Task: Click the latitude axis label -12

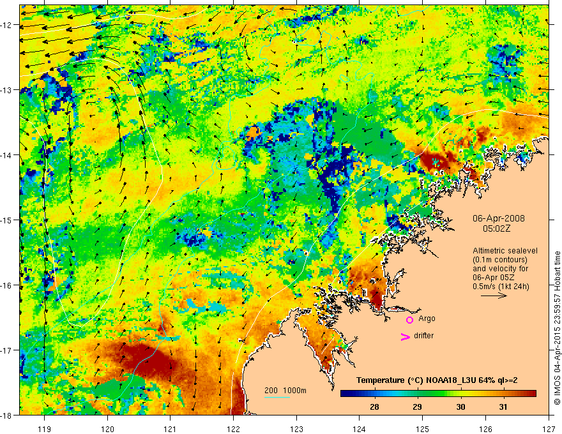Action: point(7,25)
